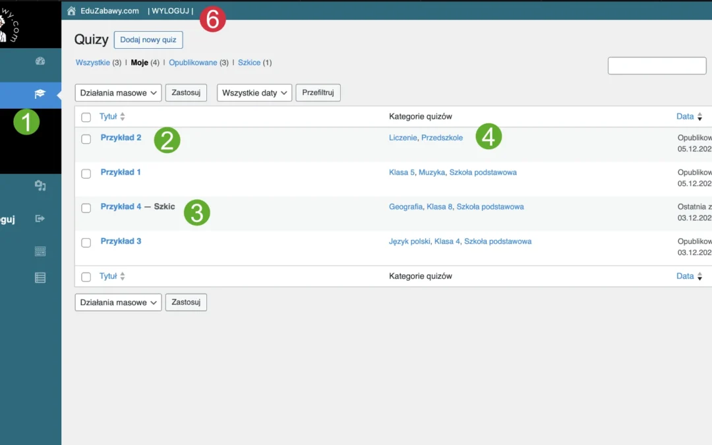Show only Szkice drafts filter

click(249, 63)
